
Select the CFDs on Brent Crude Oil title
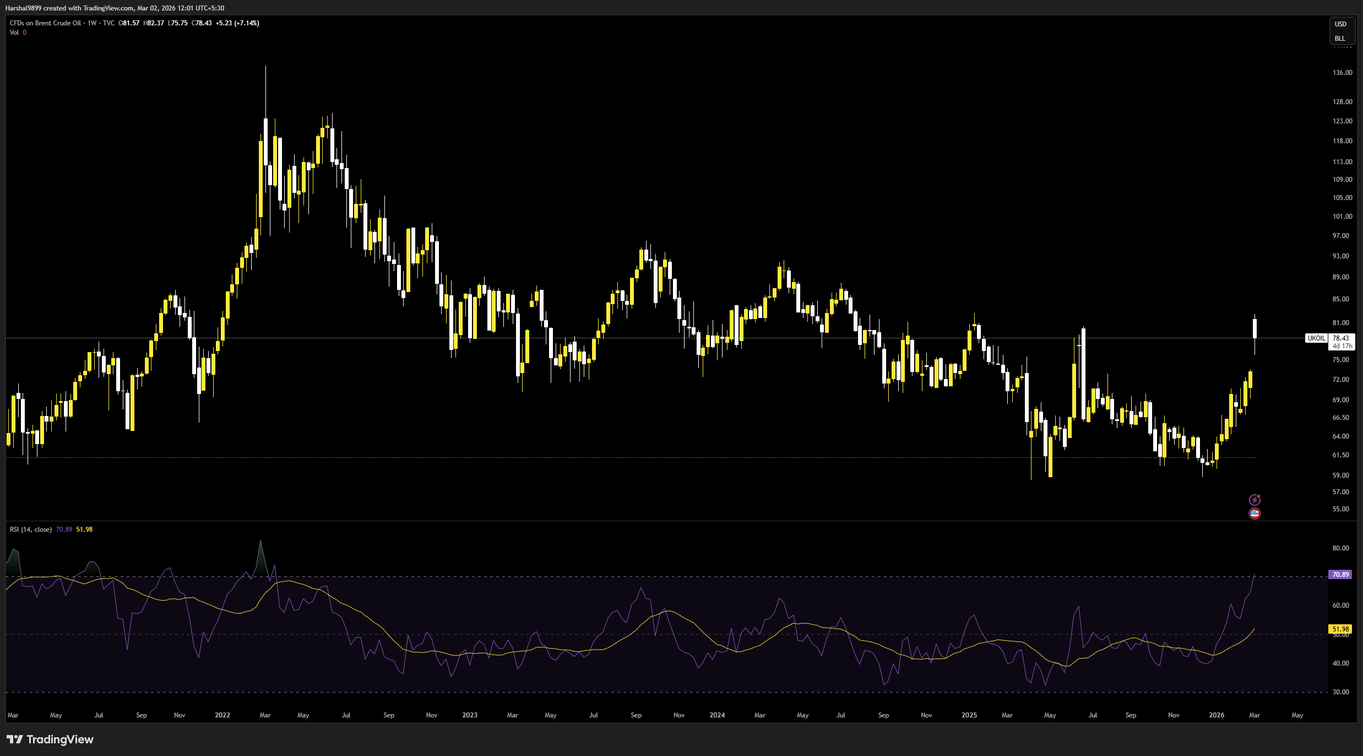[45, 23]
